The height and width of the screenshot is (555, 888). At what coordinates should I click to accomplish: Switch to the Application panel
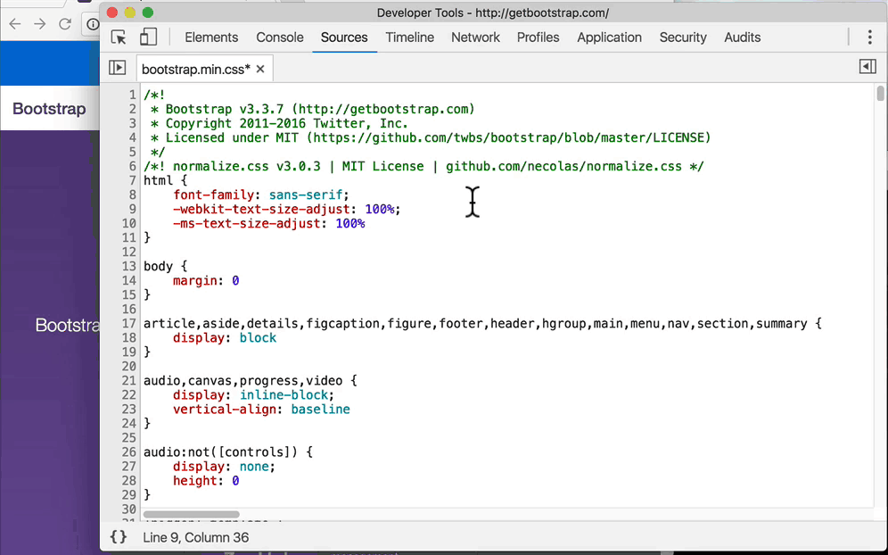click(609, 37)
